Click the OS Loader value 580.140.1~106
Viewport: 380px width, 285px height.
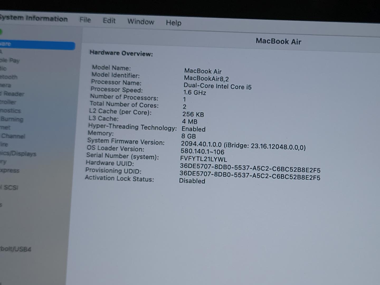202,151
